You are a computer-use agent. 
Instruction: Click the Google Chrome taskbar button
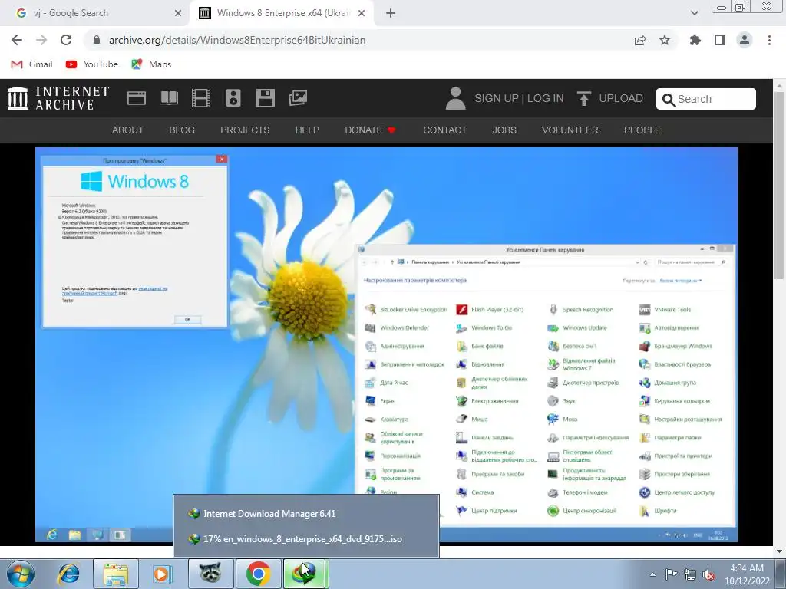point(258,574)
